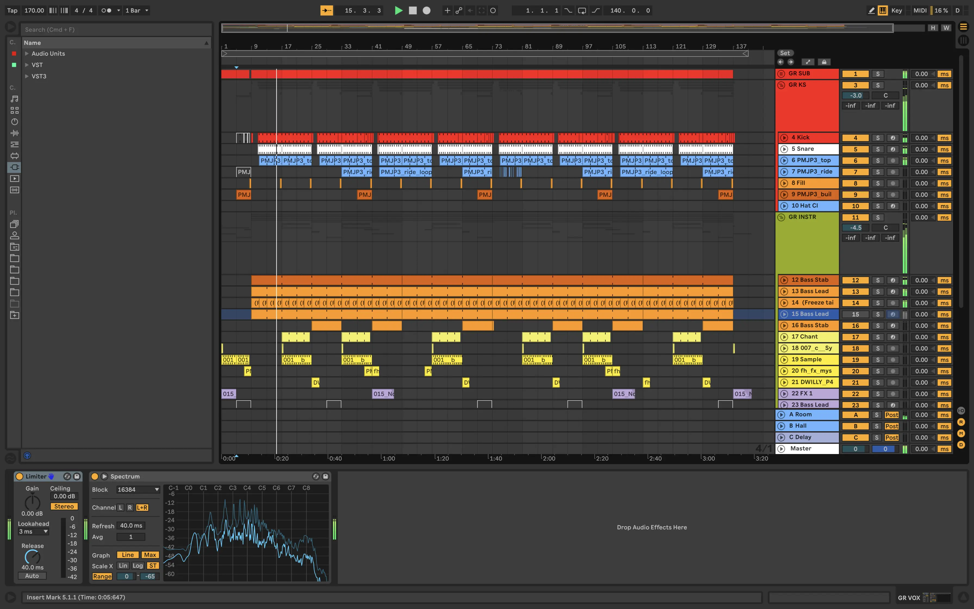Click the loop/cycle toggle button

tap(581, 10)
